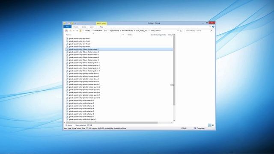274x154 pixels.
Task: Click the Up one level arrow
Action: pyautogui.click(x=77, y=31)
